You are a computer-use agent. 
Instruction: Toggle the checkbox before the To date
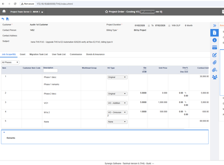[x=149, y=26]
